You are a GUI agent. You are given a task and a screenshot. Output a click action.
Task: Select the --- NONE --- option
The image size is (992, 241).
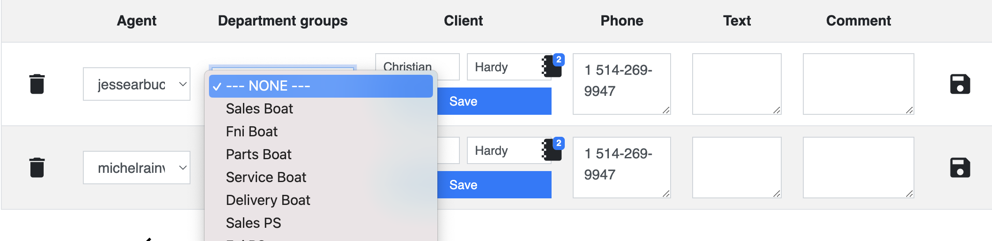(x=321, y=86)
